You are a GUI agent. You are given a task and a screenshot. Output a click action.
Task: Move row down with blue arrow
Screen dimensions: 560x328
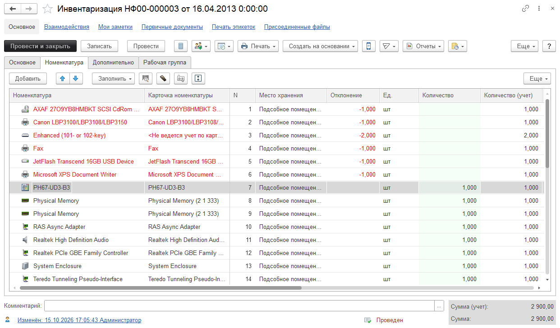[76, 78]
